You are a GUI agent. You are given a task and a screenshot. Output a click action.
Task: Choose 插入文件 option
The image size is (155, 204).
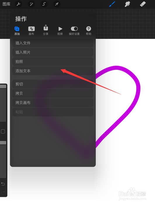coord(53,43)
